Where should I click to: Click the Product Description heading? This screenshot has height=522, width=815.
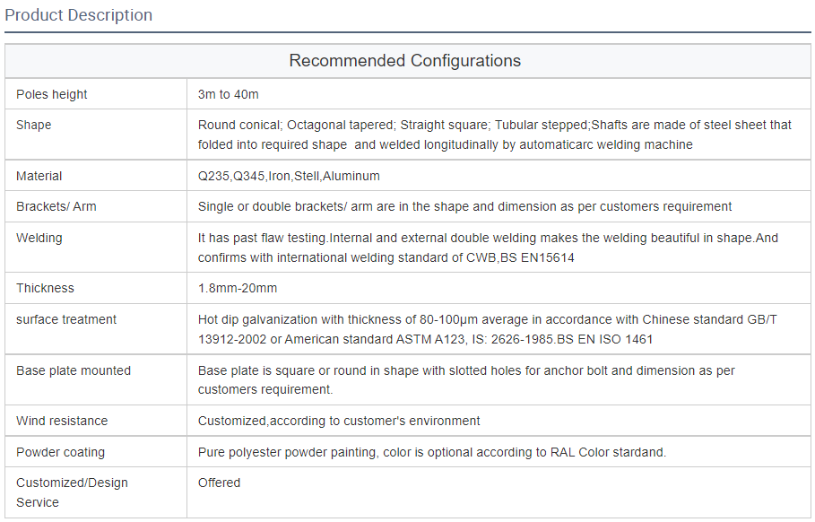[79, 15]
